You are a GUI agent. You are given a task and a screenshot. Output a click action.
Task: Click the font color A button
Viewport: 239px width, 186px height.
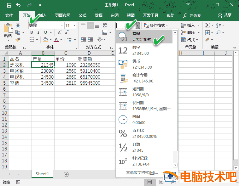[56, 40]
